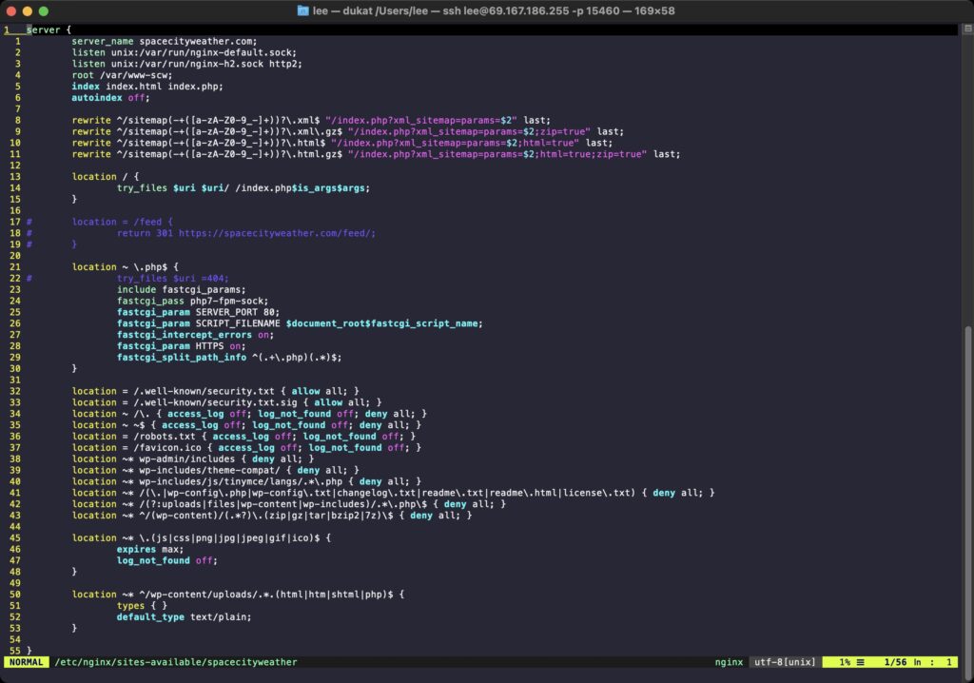Screen dimensions: 974x683
Task: Click the green full-screen window button
Action: [45, 10]
